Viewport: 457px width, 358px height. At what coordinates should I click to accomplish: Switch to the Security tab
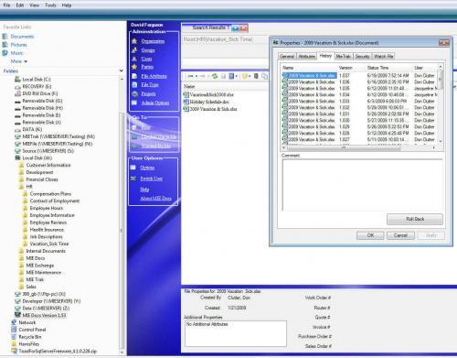pos(362,56)
